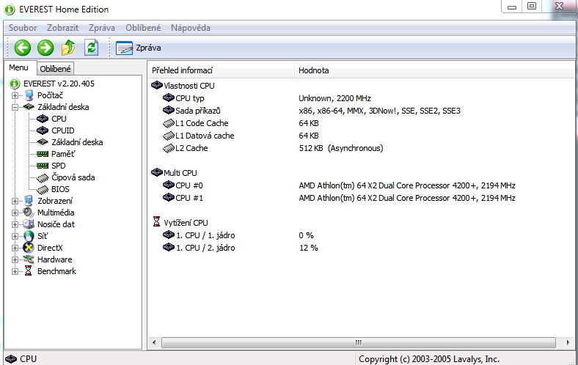This screenshot has height=365, width=578.
Task: Open the Nápověda menu
Action: 191,28
